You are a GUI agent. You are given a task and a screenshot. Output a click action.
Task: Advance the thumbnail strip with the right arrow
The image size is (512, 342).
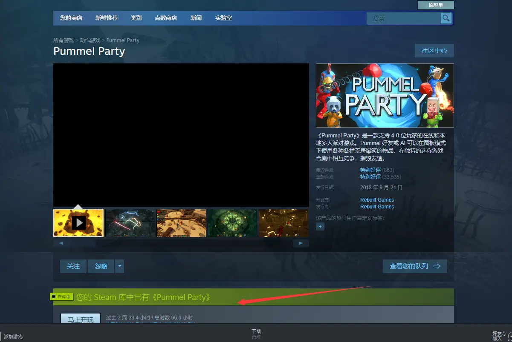coord(301,243)
